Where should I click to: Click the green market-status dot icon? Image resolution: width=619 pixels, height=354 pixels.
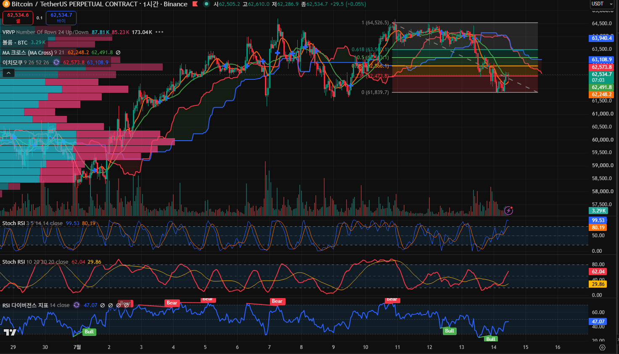coord(206,4)
